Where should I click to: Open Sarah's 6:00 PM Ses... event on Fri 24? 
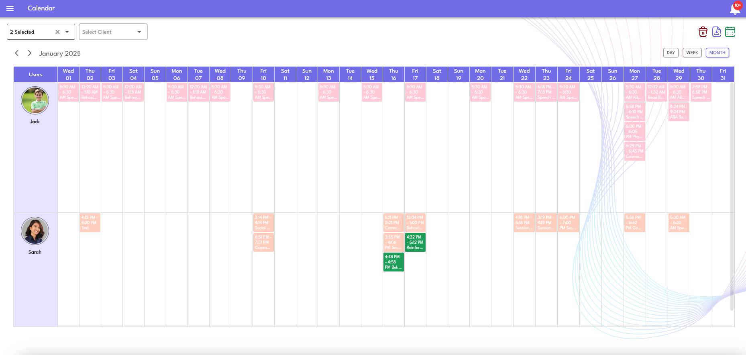569,222
